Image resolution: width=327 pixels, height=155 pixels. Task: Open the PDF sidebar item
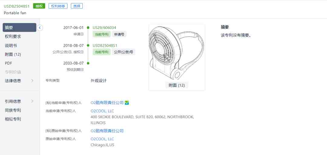[8, 63]
